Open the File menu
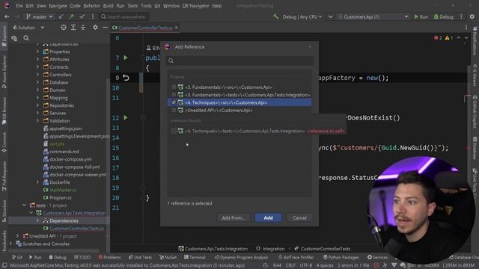Image resolution: width=479 pixels, height=269 pixels. pos(19,6)
